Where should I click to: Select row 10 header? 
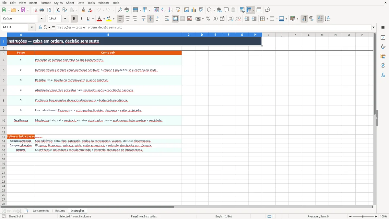point(4,120)
